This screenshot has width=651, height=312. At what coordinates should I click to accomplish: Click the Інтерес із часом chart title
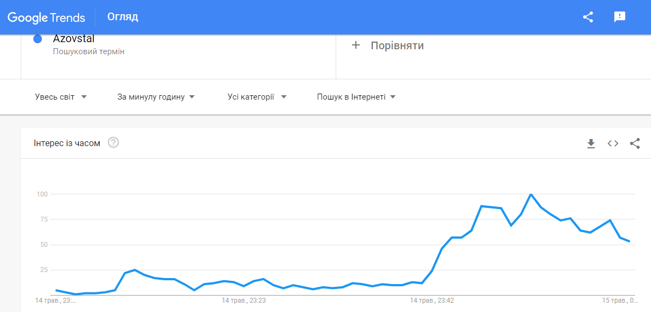(x=67, y=143)
